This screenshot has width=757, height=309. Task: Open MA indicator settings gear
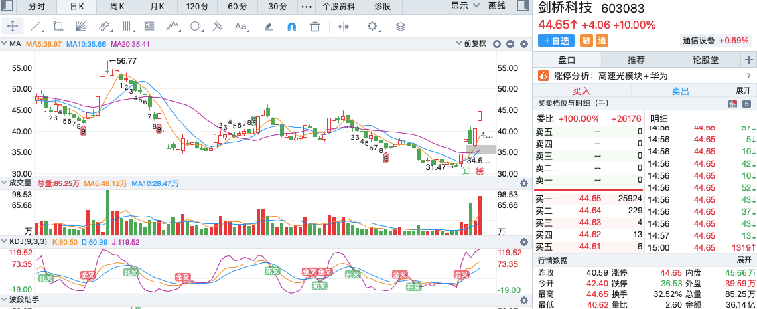[523, 44]
